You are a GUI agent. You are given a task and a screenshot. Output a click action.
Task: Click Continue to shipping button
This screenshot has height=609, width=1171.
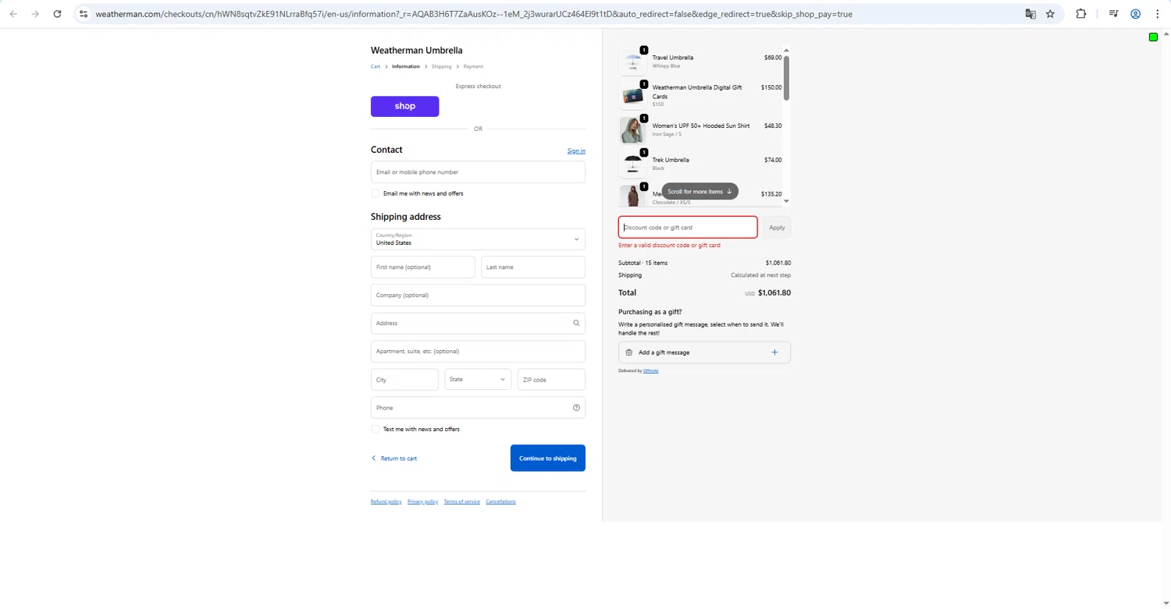pos(547,459)
